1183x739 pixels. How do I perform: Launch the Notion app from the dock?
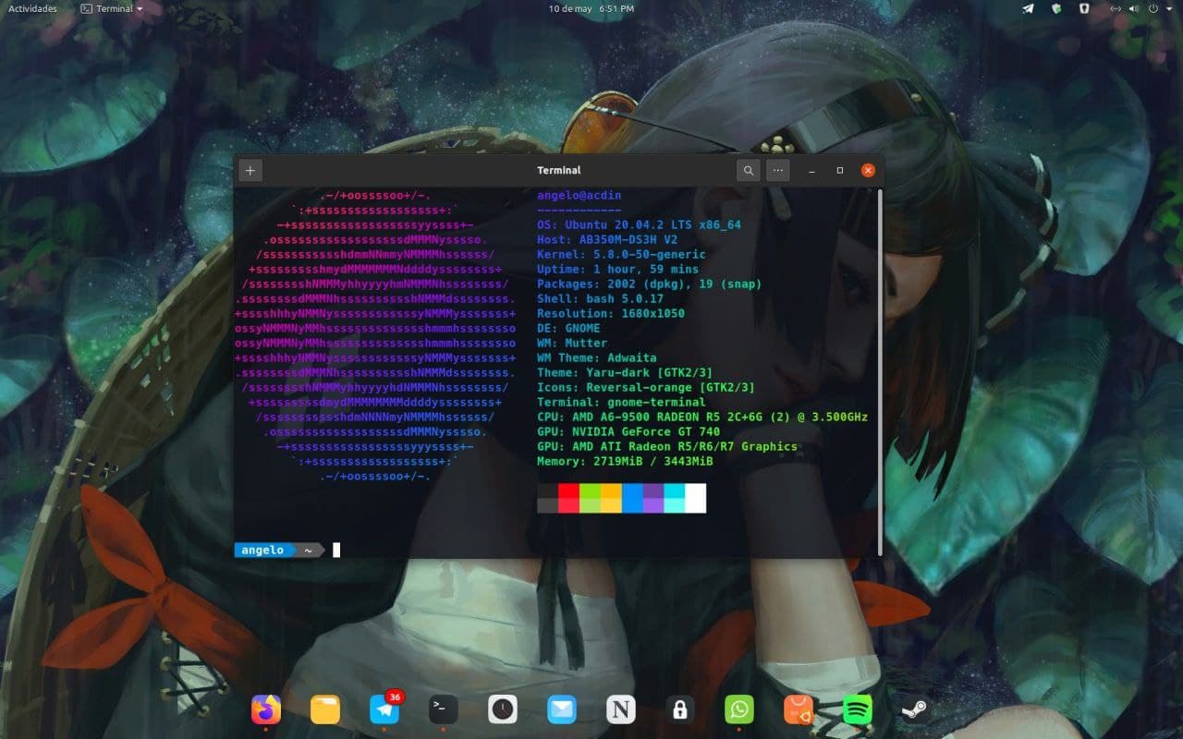point(621,709)
